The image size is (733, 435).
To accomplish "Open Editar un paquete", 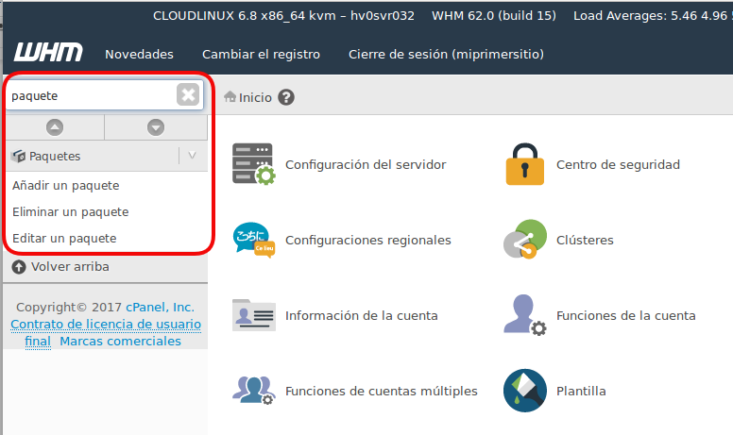I will 64,238.
